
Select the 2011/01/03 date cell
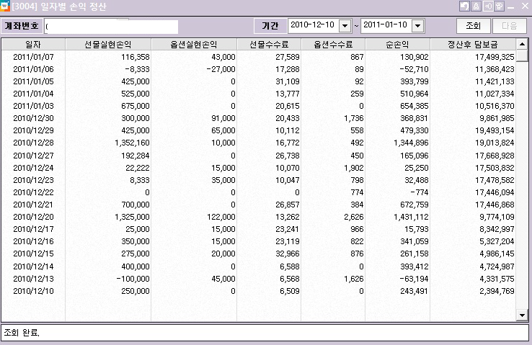[x=33, y=106]
